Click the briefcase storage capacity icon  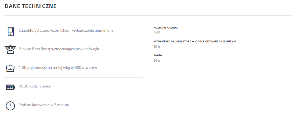[10, 68]
